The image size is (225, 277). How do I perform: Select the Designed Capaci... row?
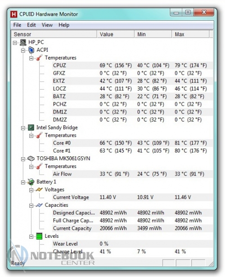coord(132,213)
